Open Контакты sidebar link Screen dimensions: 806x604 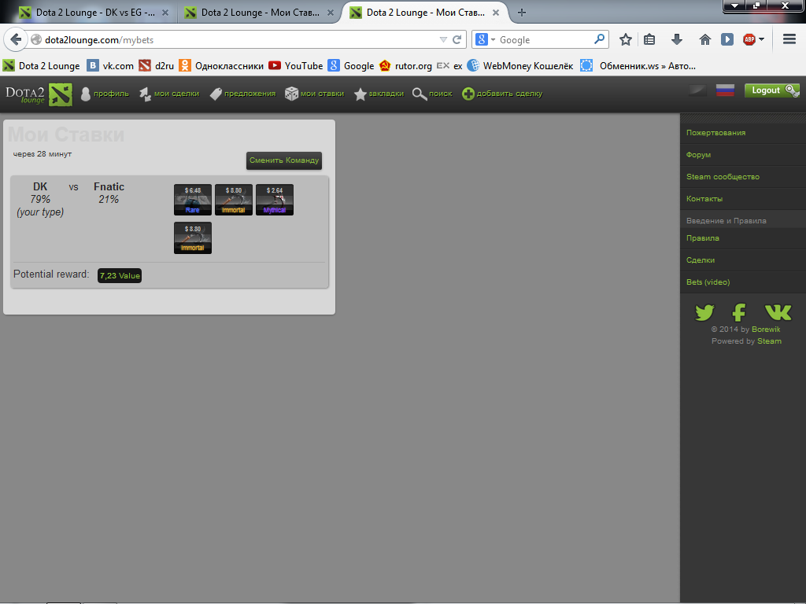pyautogui.click(x=704, y=199)
